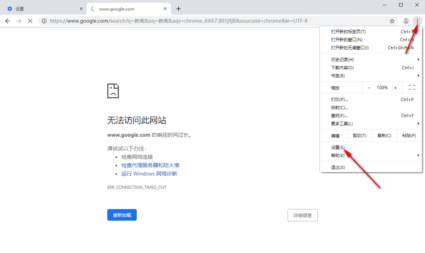Open 打开新的无痕窗口(I) entry
The image size is (425, 253).
point(371,48)
